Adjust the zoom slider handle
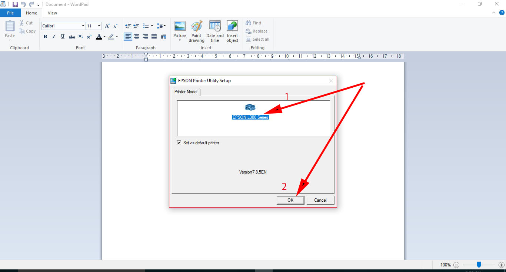Image resolution: width=506 pixels, height=272 pixels. point(479,265)
